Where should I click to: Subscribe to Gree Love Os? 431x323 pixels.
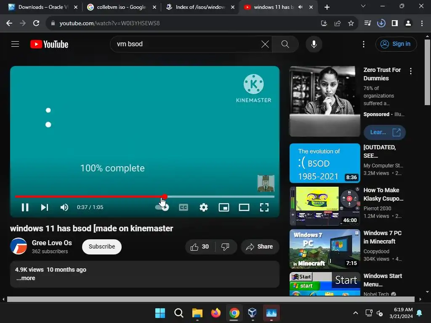[x=102, y=246]
